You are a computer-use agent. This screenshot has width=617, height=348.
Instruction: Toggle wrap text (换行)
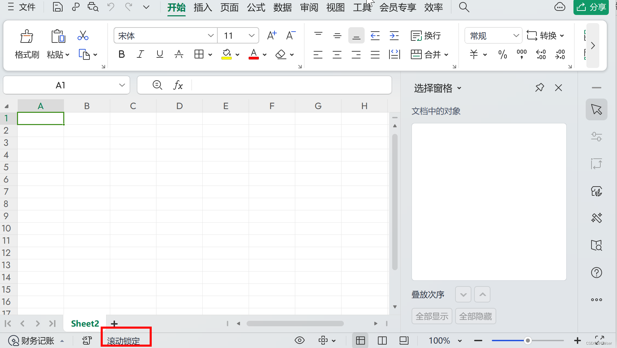pos(426,35)
